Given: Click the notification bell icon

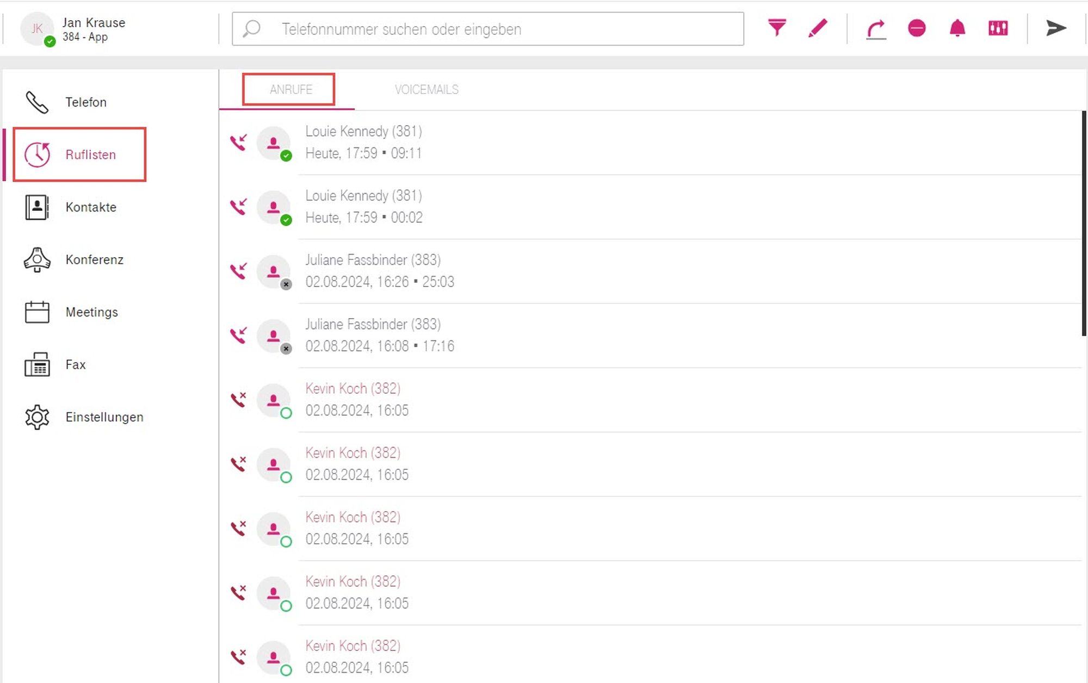Looking at the screenshot, I should coord(957,28).
